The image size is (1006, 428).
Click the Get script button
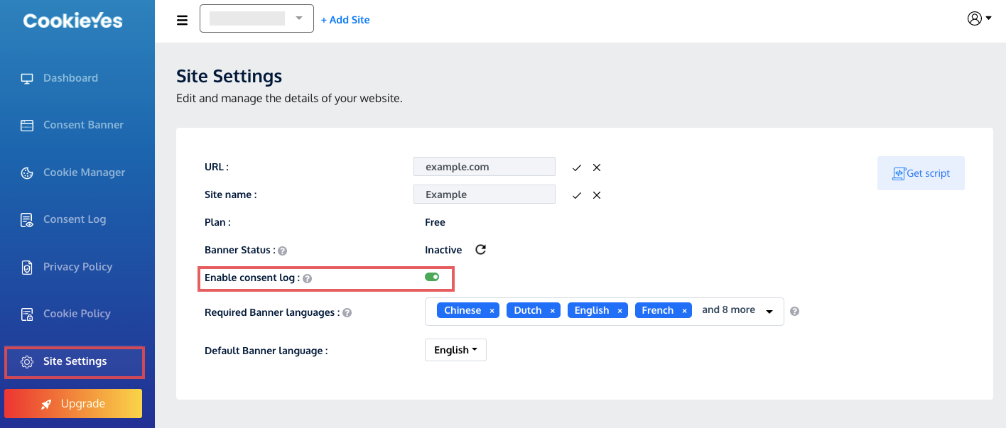pos(921,173)
